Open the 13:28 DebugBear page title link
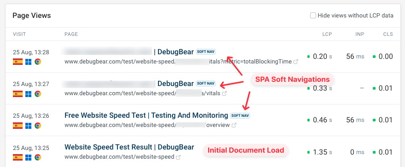Screen dimensions: 405x167 pos(128,52)
